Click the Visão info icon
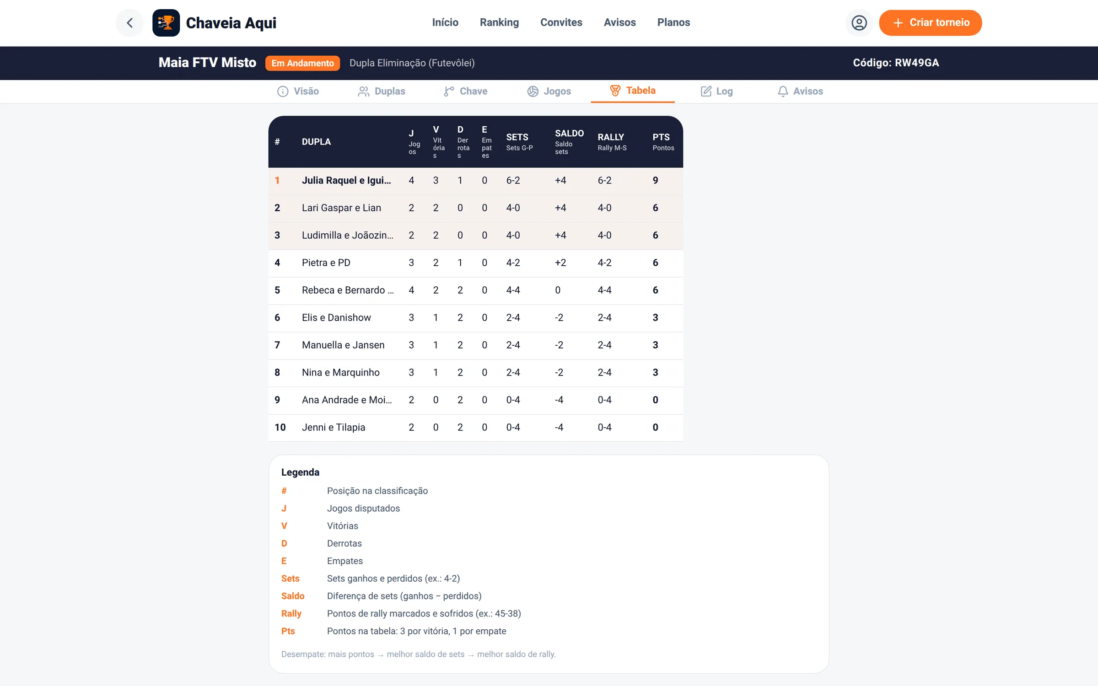This screenshot has width=1098, height=686. pyautogui.click(x=283, y=91)
